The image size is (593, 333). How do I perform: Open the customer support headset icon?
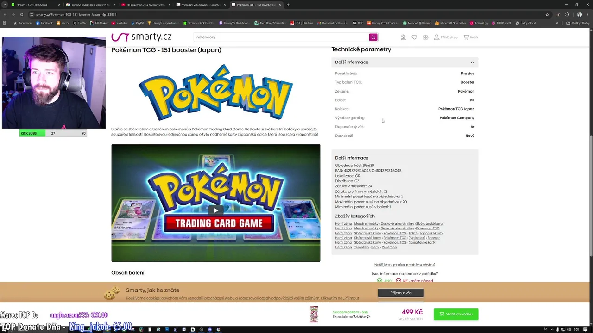(x=403, y=37)
